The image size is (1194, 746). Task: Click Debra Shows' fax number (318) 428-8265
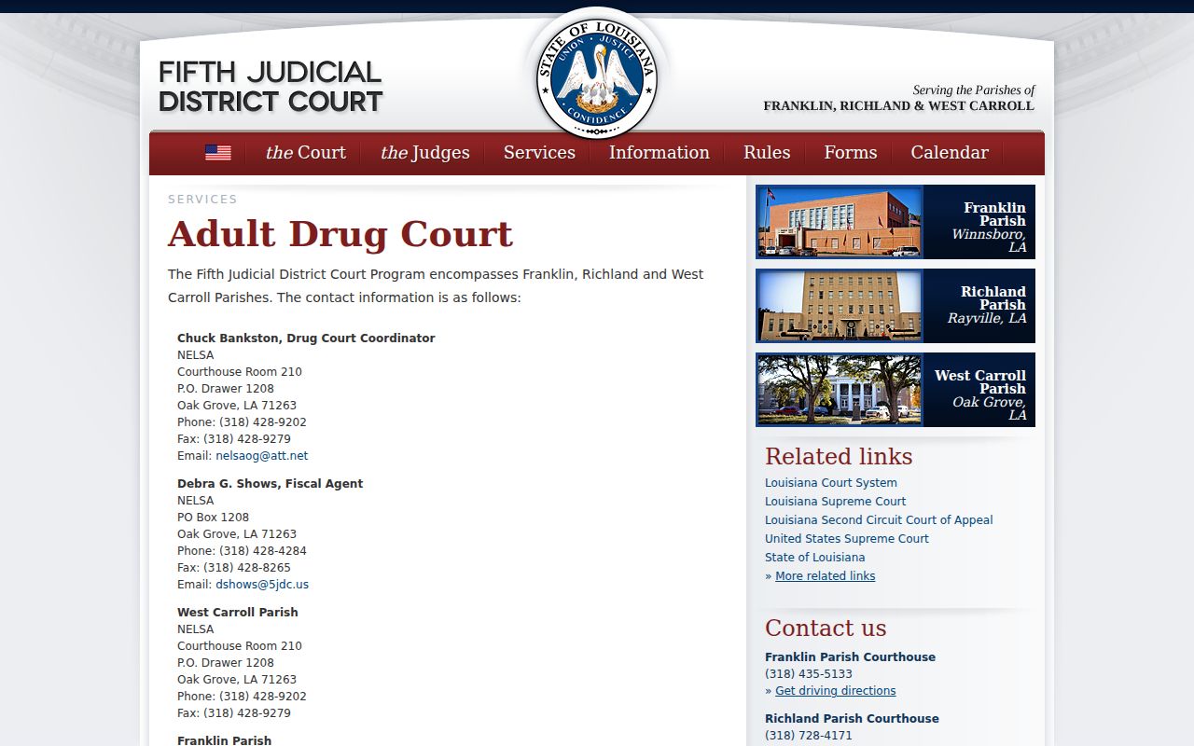click(x=247, y=568)
